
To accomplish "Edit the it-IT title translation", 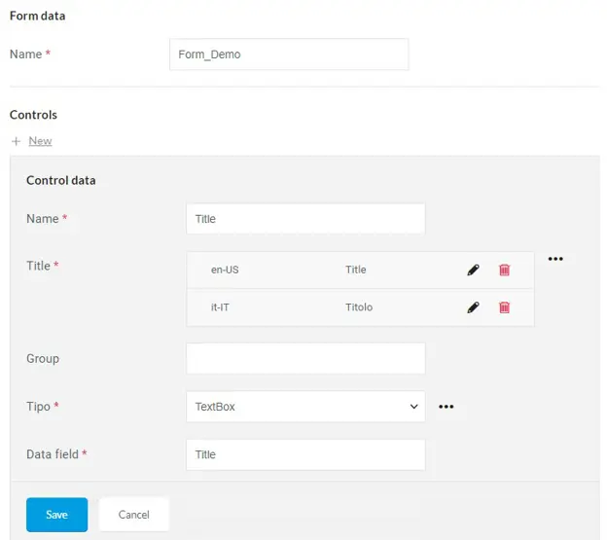I will tap(473, 307).
